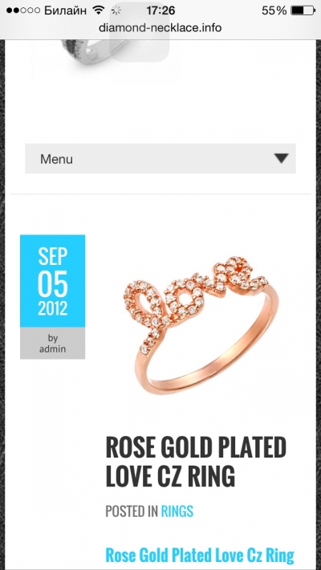Tap the diamond-necklace.info address bar
Screen dimensions: 321x570
160,27
